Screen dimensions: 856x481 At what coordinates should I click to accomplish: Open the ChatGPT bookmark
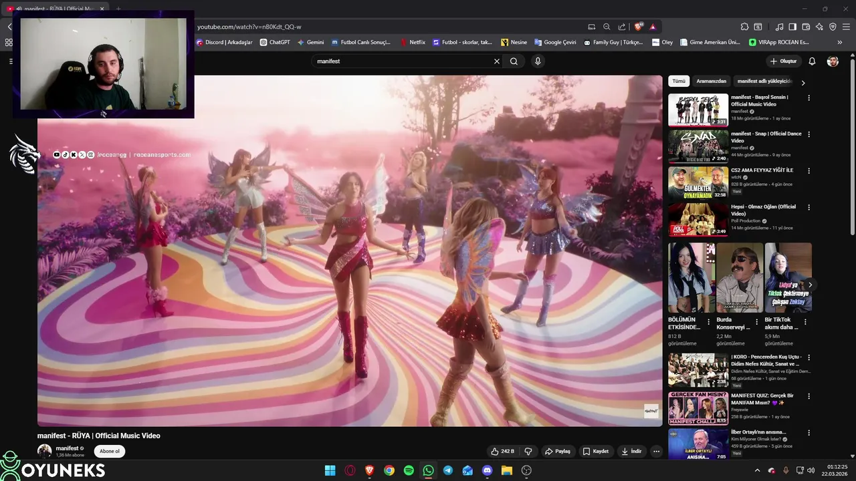tap(275, 42)
